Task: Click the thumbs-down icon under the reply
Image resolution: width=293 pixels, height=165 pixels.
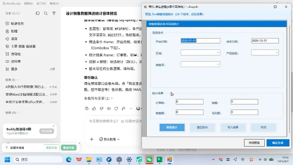Action: point(101,109)
